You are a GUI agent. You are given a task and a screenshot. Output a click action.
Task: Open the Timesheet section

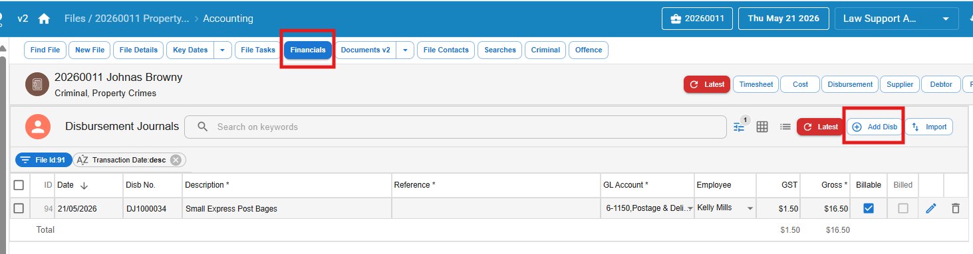point(756,84)
